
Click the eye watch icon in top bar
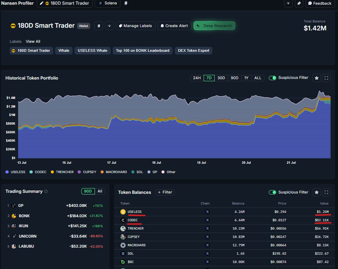tap(288, 3)
